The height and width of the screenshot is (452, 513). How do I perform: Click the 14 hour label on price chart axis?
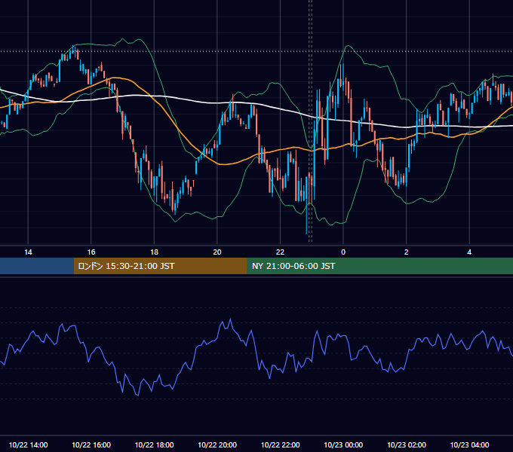tap(28, 252)
